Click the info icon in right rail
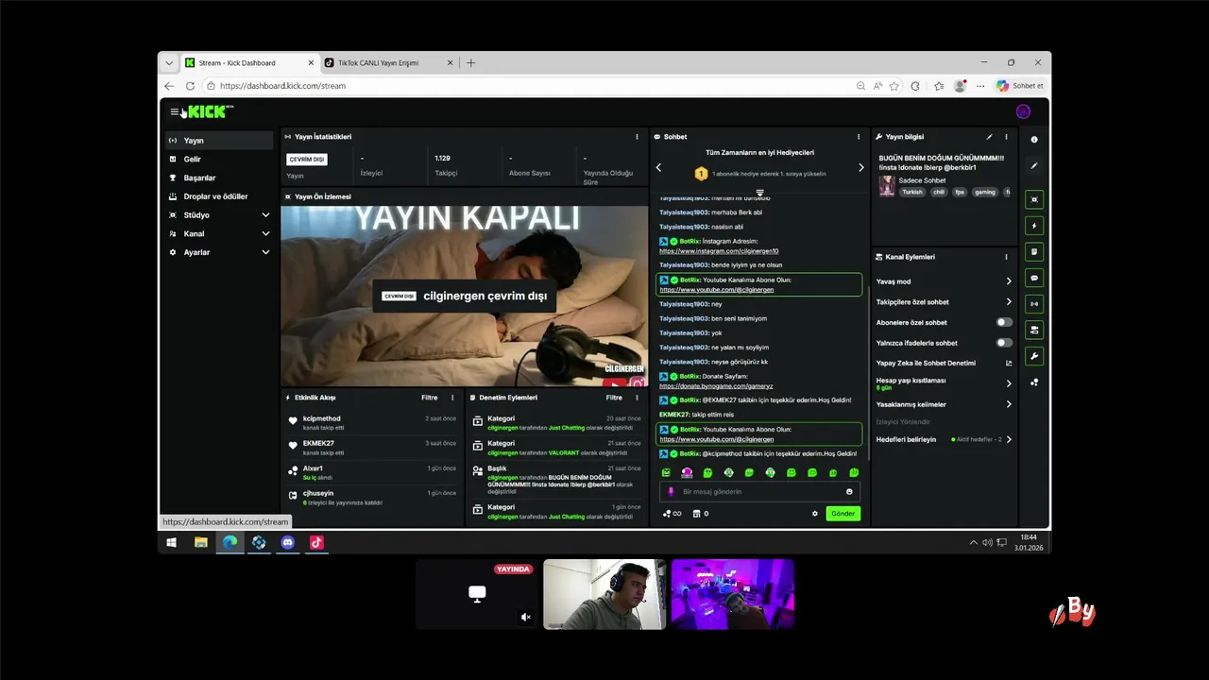Image resolution: width=1209 pixels, height=680 pixels. click(x=1034, y=140)
